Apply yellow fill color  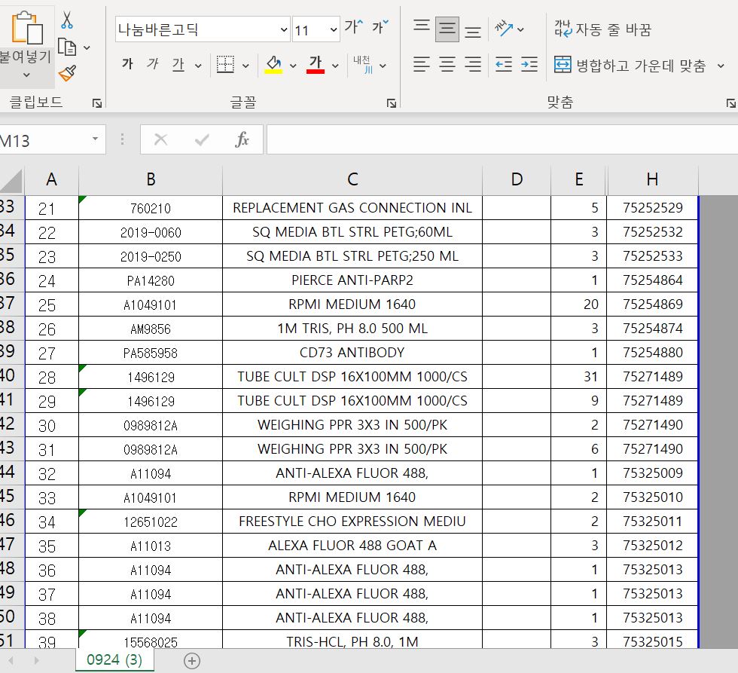coord(273,64)
